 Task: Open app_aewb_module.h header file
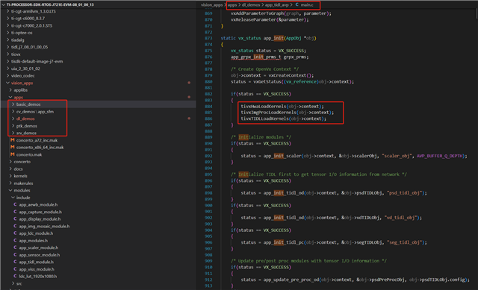[x=38, y=204]
